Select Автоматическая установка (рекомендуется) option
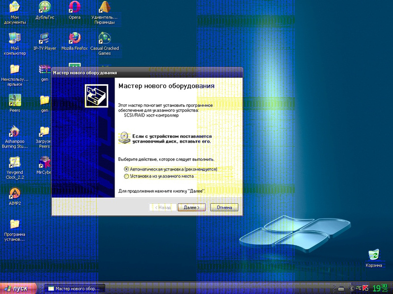Image resolution: width=393 pixels, height=294 pixels. tap(170, 169)
